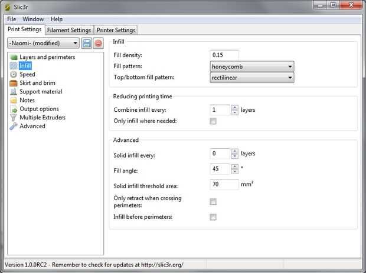Open the Window menu
Screen dimensions: 366x273
point(33,19)
